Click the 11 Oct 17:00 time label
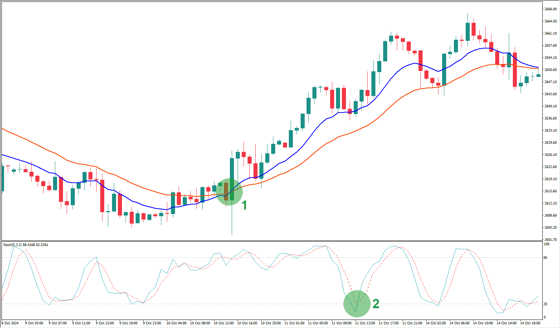This screenshot has height=328, width=560. pyautogui.click(x=389, y=323)
